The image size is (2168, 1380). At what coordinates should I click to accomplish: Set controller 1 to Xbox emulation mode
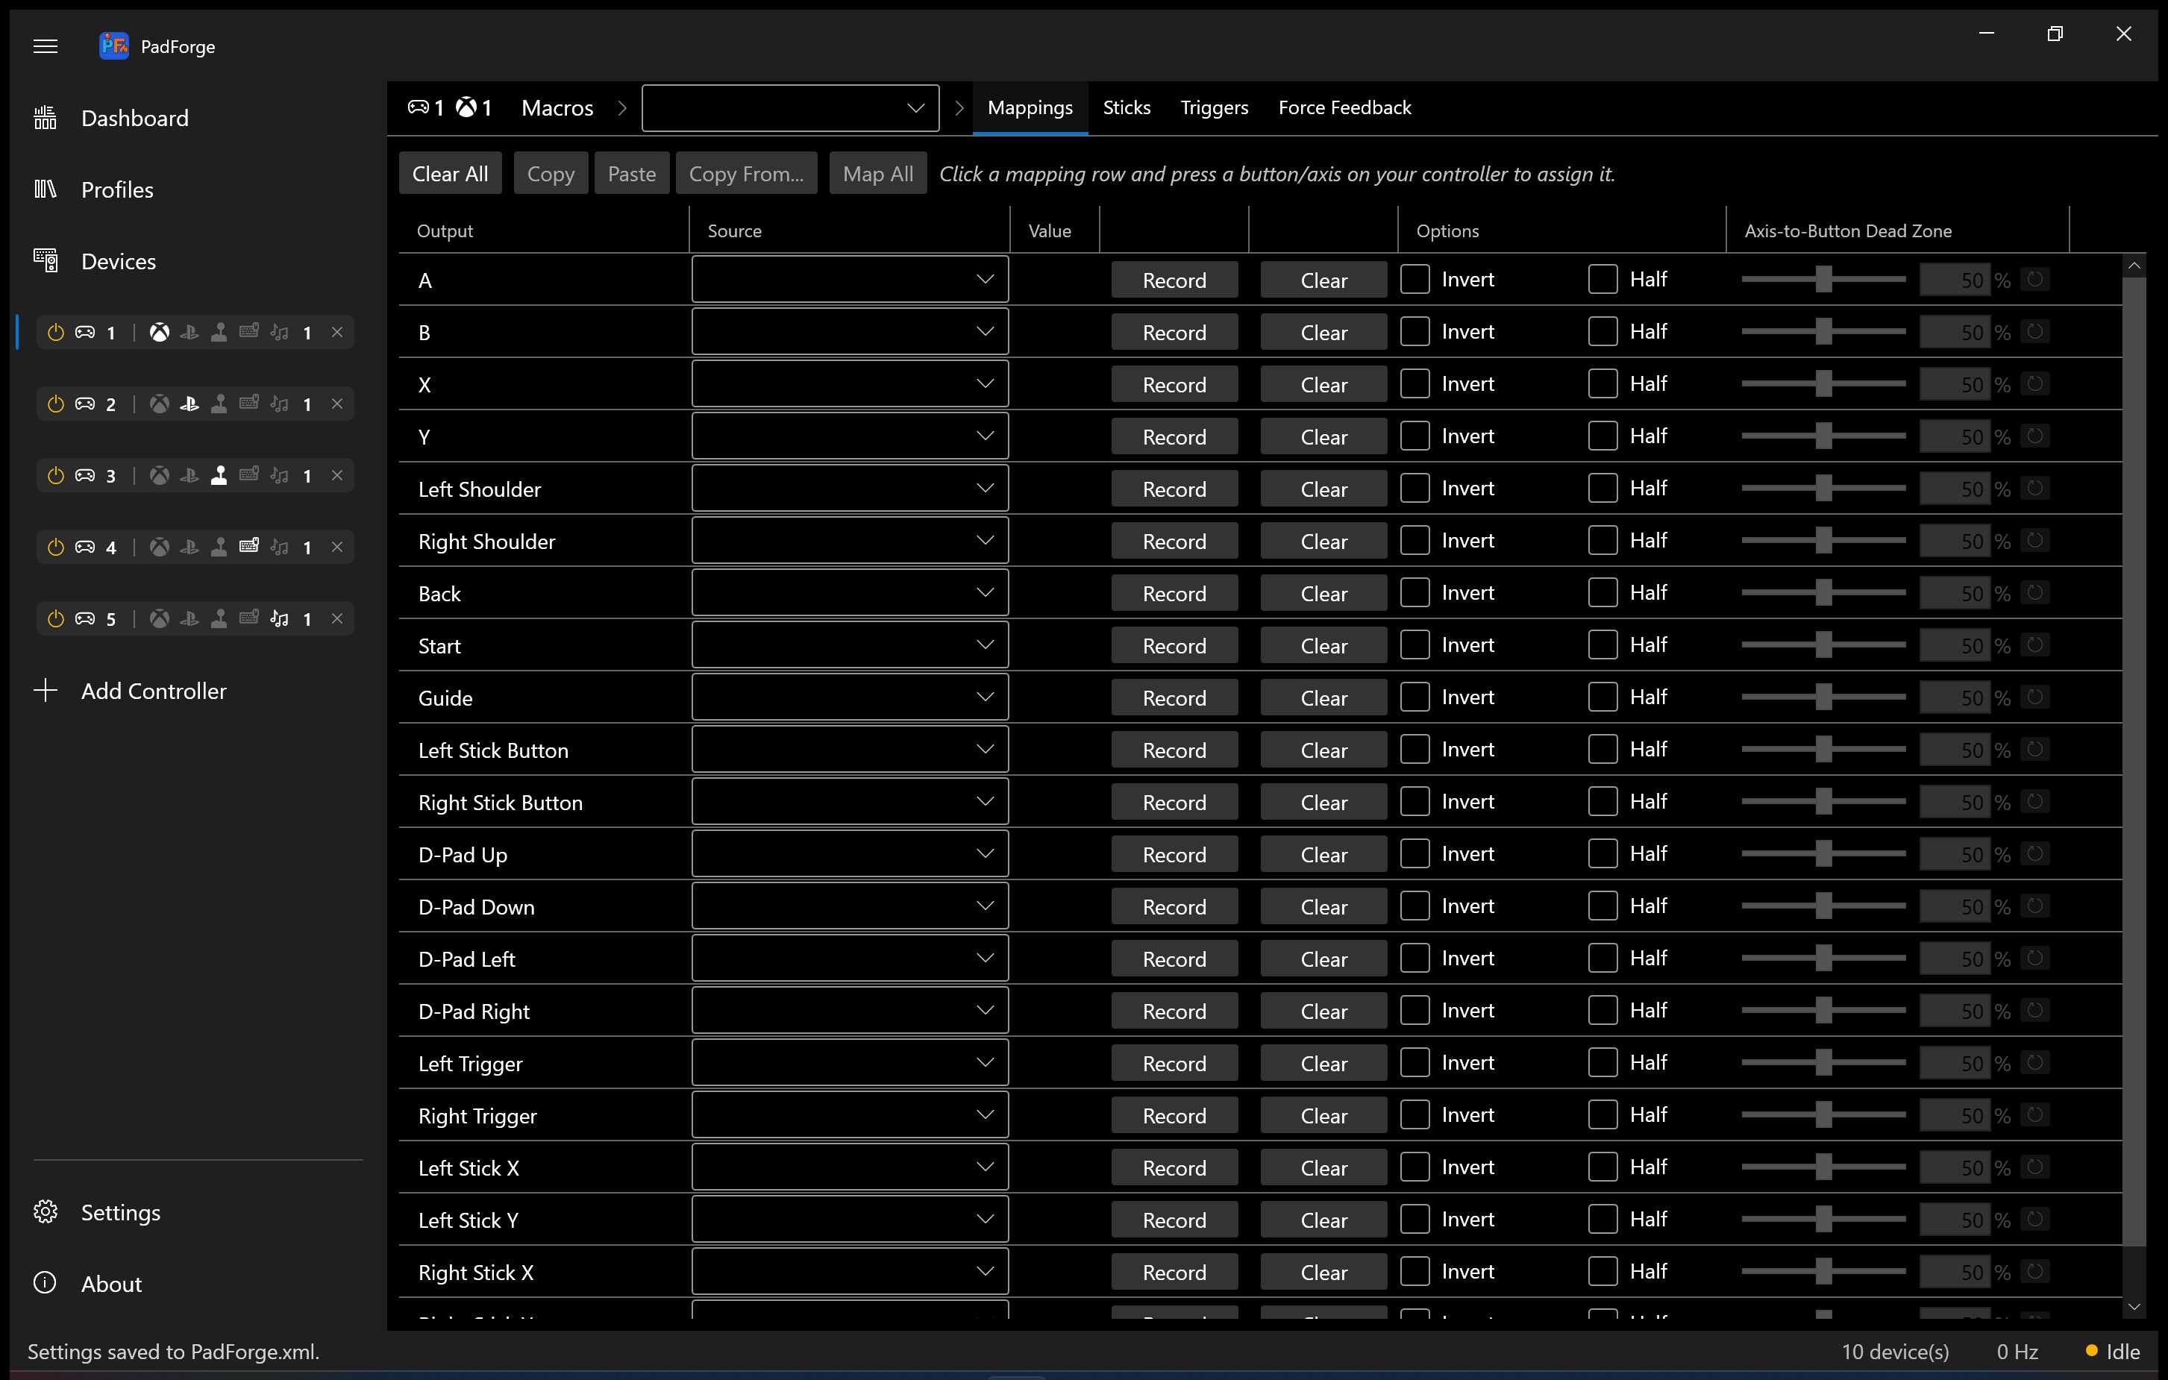(x=160, y=331)
